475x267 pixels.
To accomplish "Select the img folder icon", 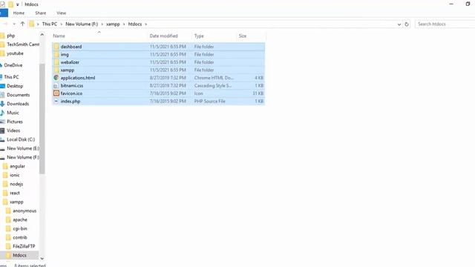I will (x=56, y=54).
